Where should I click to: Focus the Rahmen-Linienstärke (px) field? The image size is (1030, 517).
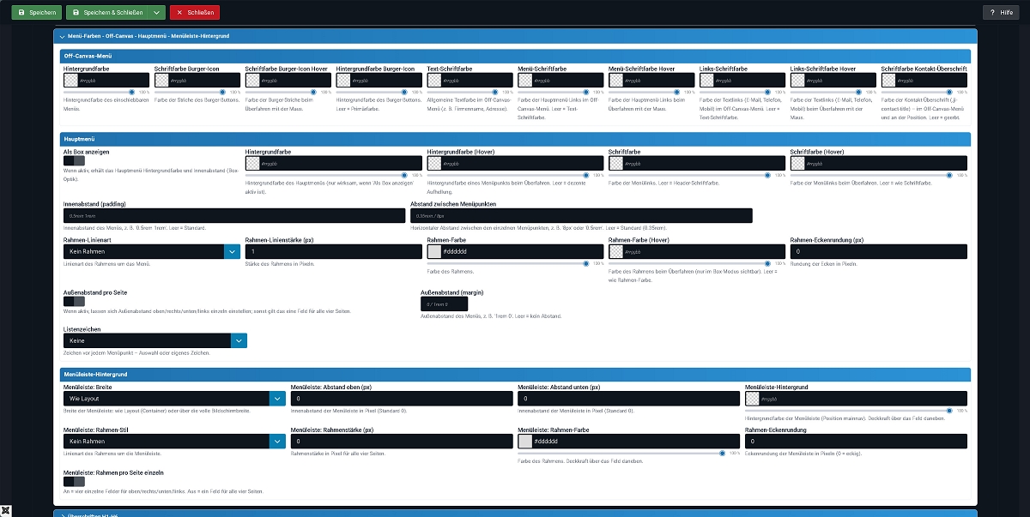click(x=334, y=252)
